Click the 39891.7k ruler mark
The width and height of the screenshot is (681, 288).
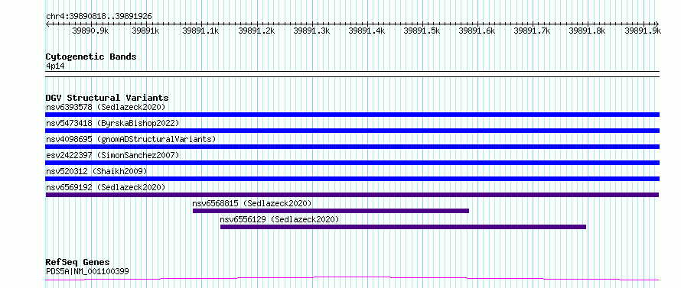click(532, 31)
